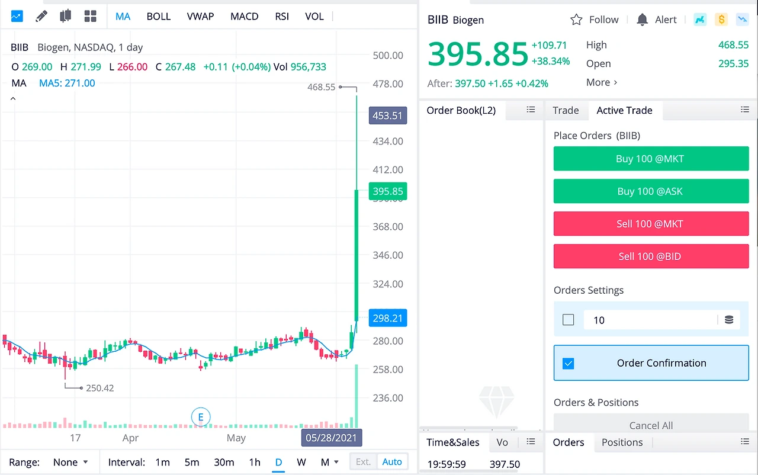The width and height of the screenshot is (758, 475).
Task: Open the Orders panel list menu icon
Action: pyautogui.click(x=745, y=441)
